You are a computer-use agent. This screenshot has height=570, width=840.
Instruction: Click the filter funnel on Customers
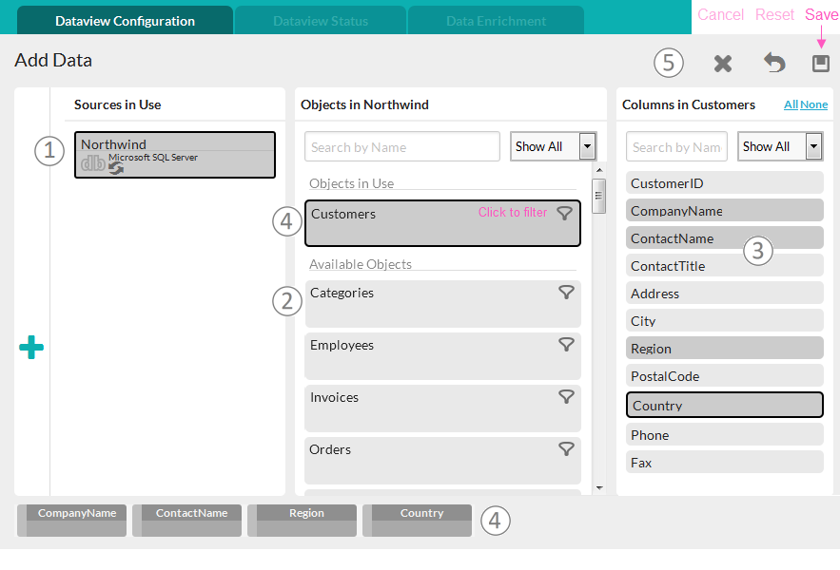click(x=564, y=214)
